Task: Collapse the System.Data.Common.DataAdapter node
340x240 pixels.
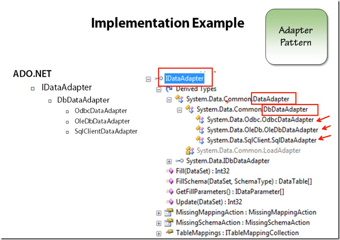Action: pyautogui.click(x=169, y=100)
